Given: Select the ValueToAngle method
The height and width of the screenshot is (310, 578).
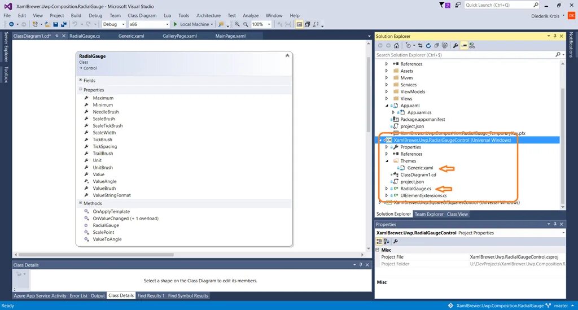Looking at the screenshot, I should pos(107,239).
